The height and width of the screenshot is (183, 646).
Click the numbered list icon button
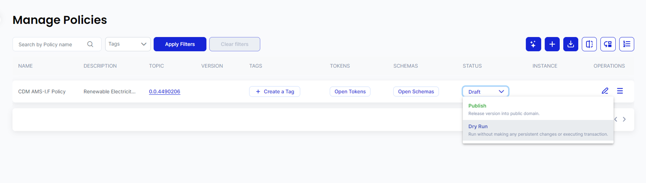pos(627,44)
